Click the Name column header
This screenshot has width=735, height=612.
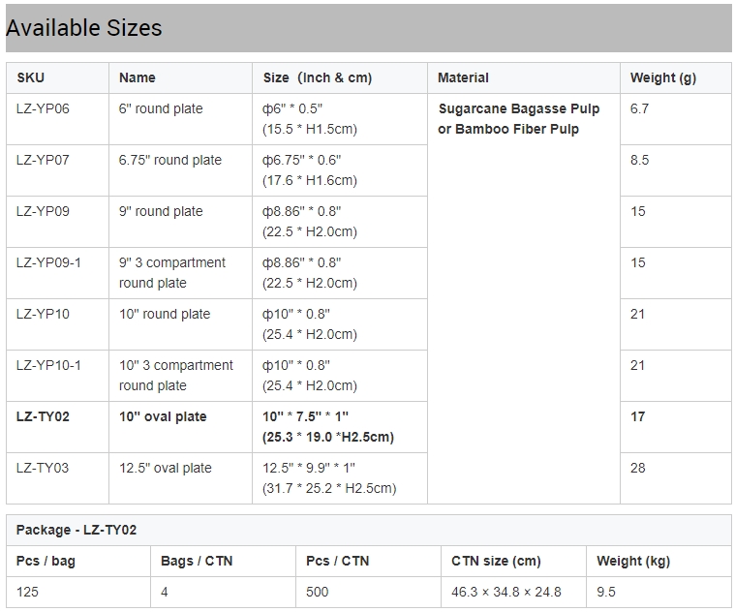137,77
